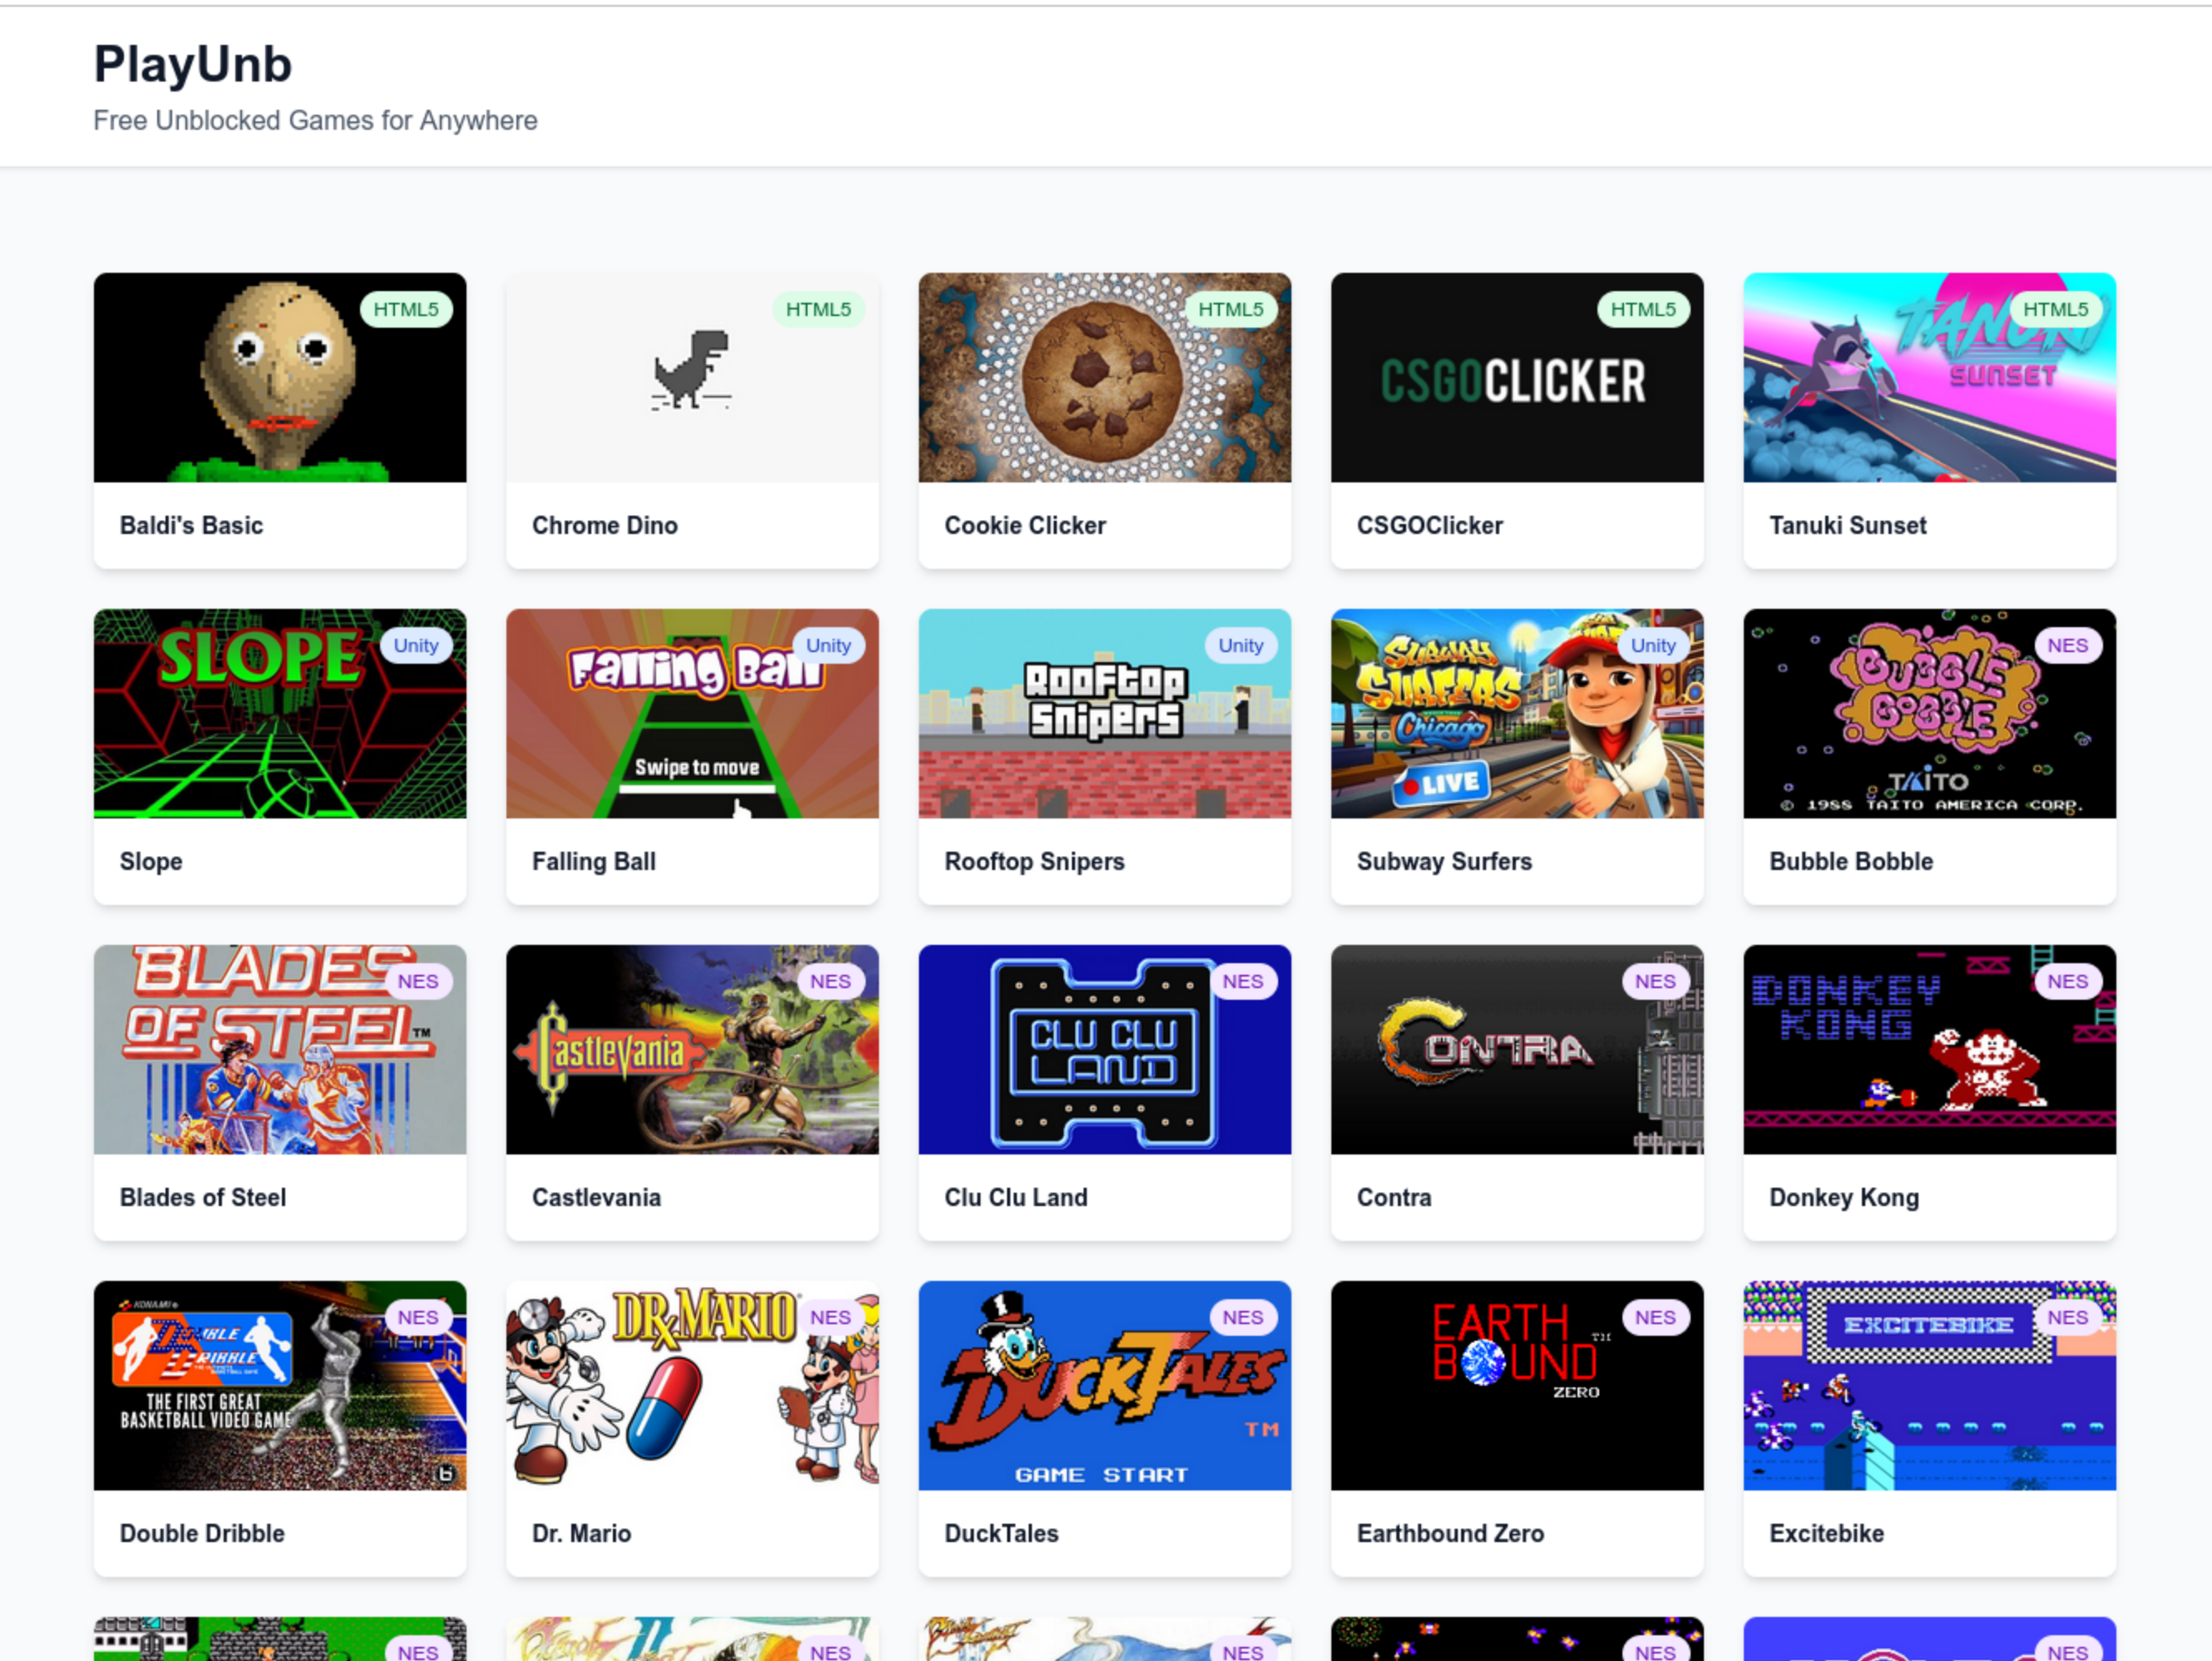This screenshot has height=1661, width=2212.
Task: Open the Excitebike thumbnail
Action: [x=1930, y=1385]
